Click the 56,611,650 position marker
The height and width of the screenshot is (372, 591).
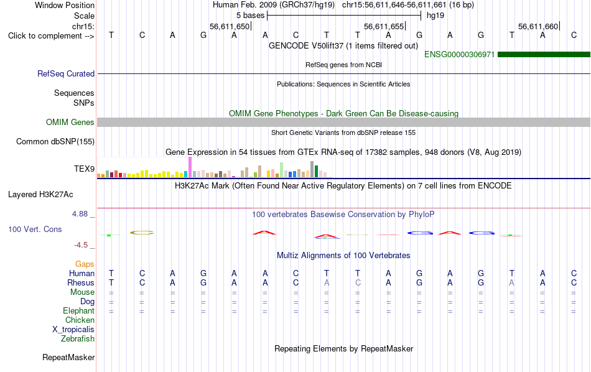coord(231,26)
